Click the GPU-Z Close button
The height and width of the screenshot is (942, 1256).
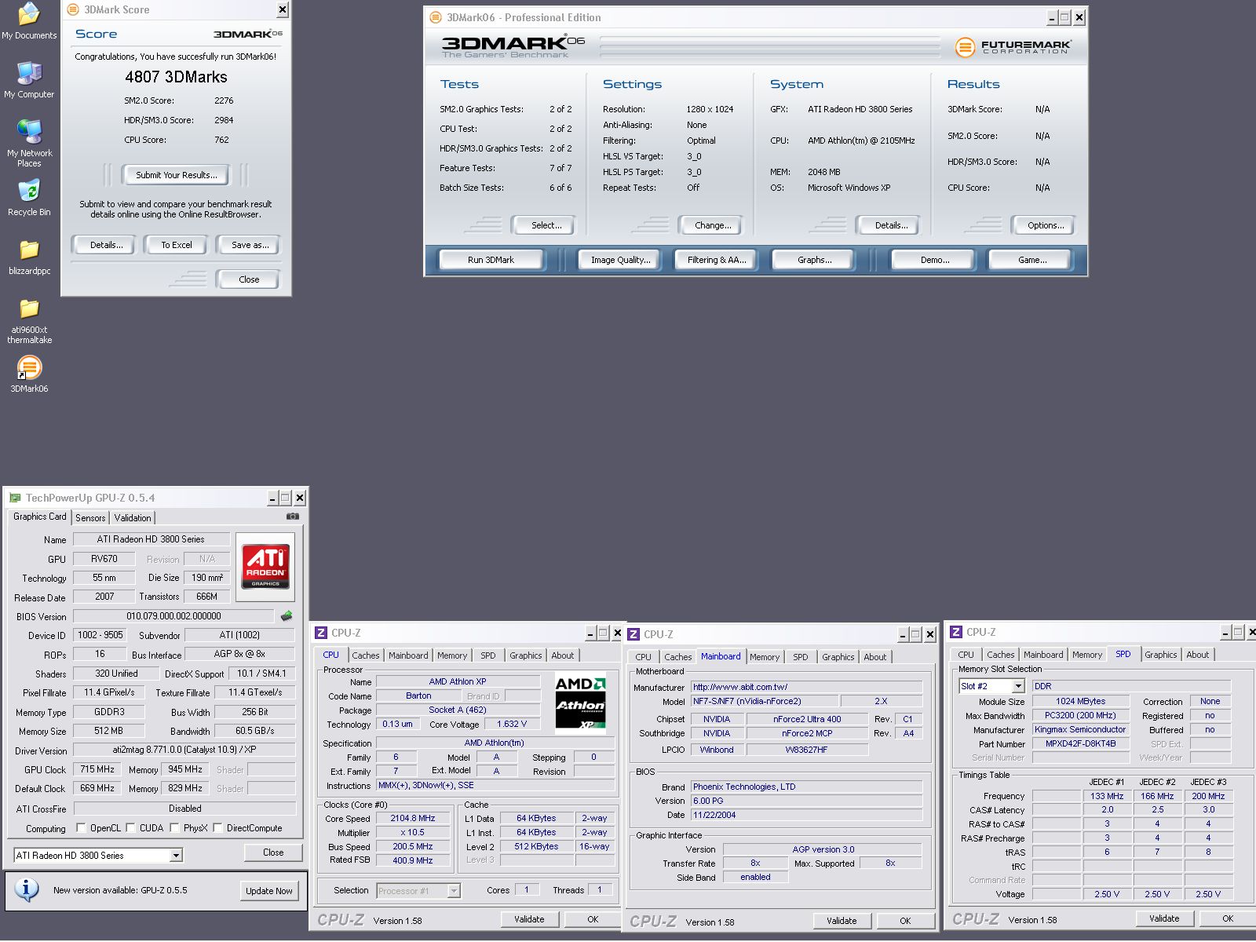273,853
